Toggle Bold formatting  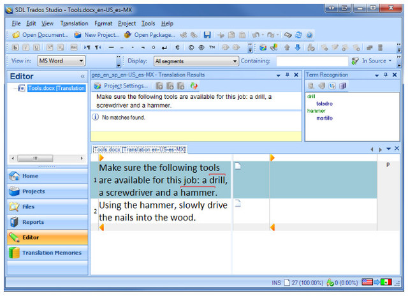click(15, 47)
